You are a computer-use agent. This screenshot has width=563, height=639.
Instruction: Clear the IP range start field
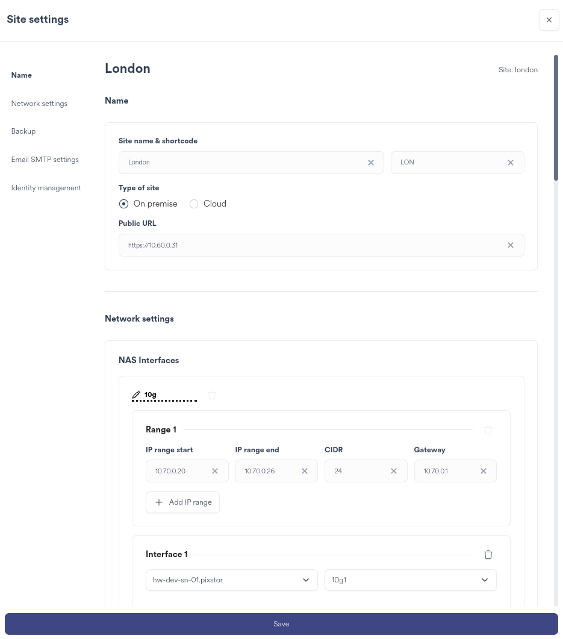click(215, 471)
